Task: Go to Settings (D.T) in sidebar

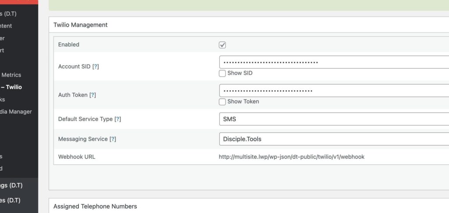Action: click(11, 185)
